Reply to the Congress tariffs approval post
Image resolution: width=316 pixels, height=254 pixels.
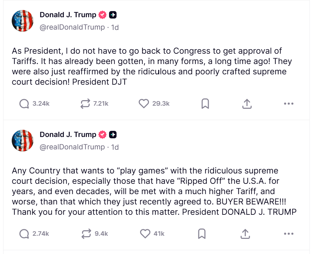click(x=24, y=104)
